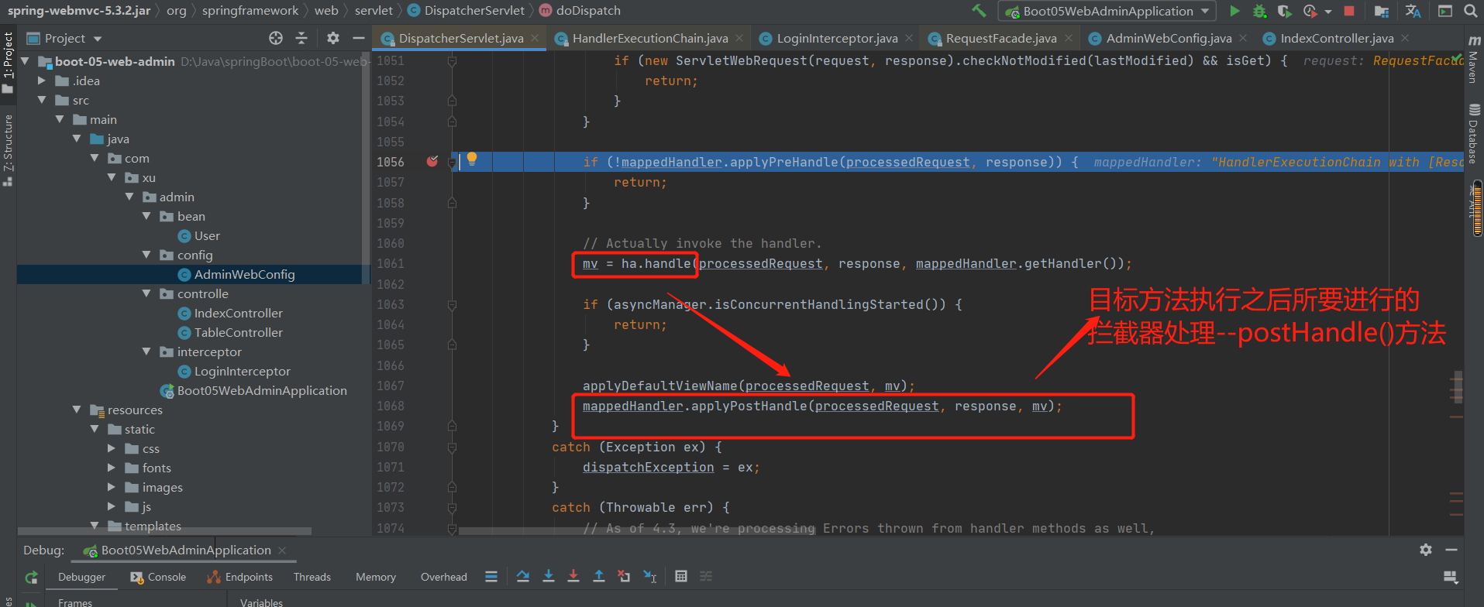Click the Search Everywhere magnifier icon
This screenshot has height=607, width=1484.
[x=1470, y=11]
